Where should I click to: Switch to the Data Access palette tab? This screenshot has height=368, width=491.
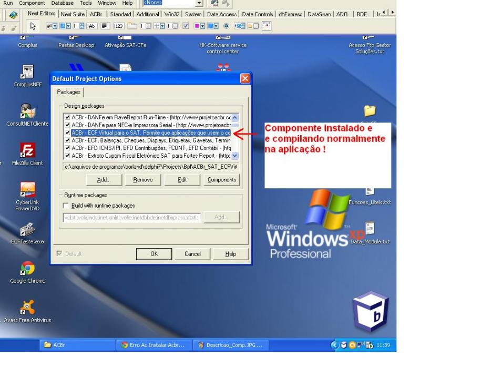(x=222, y=14)
